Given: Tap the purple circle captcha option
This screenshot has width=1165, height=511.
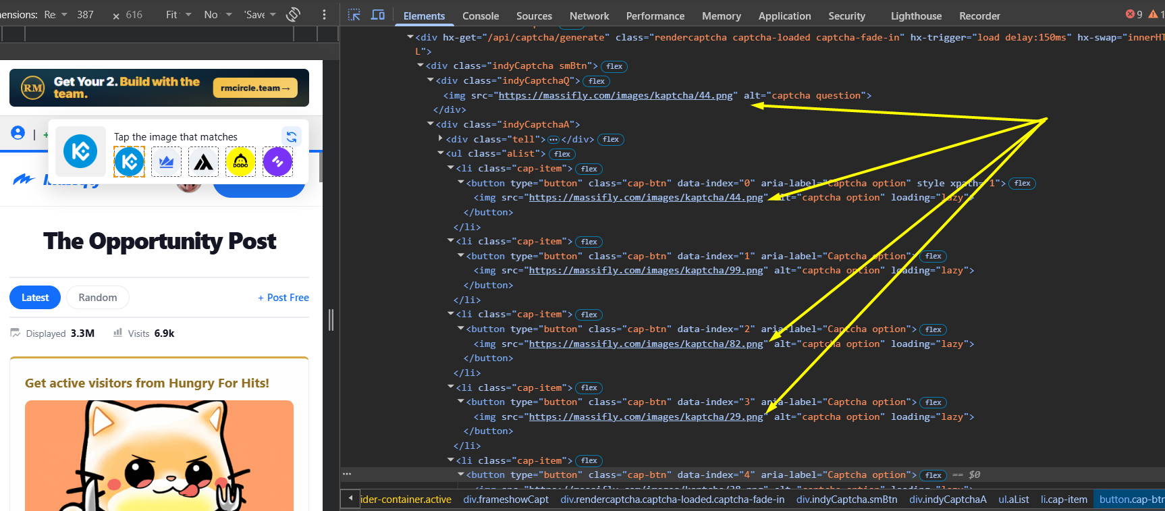Looking at the screenshot, I should [x=277, y=162].
